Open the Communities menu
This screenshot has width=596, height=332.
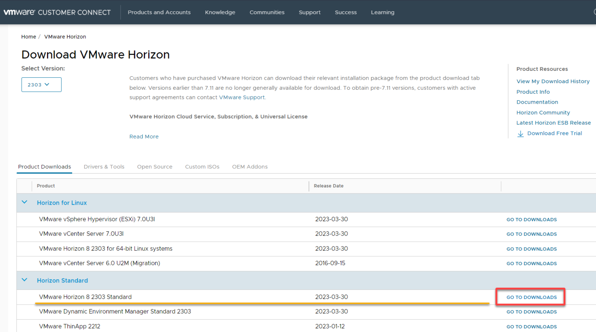point(267,12)
